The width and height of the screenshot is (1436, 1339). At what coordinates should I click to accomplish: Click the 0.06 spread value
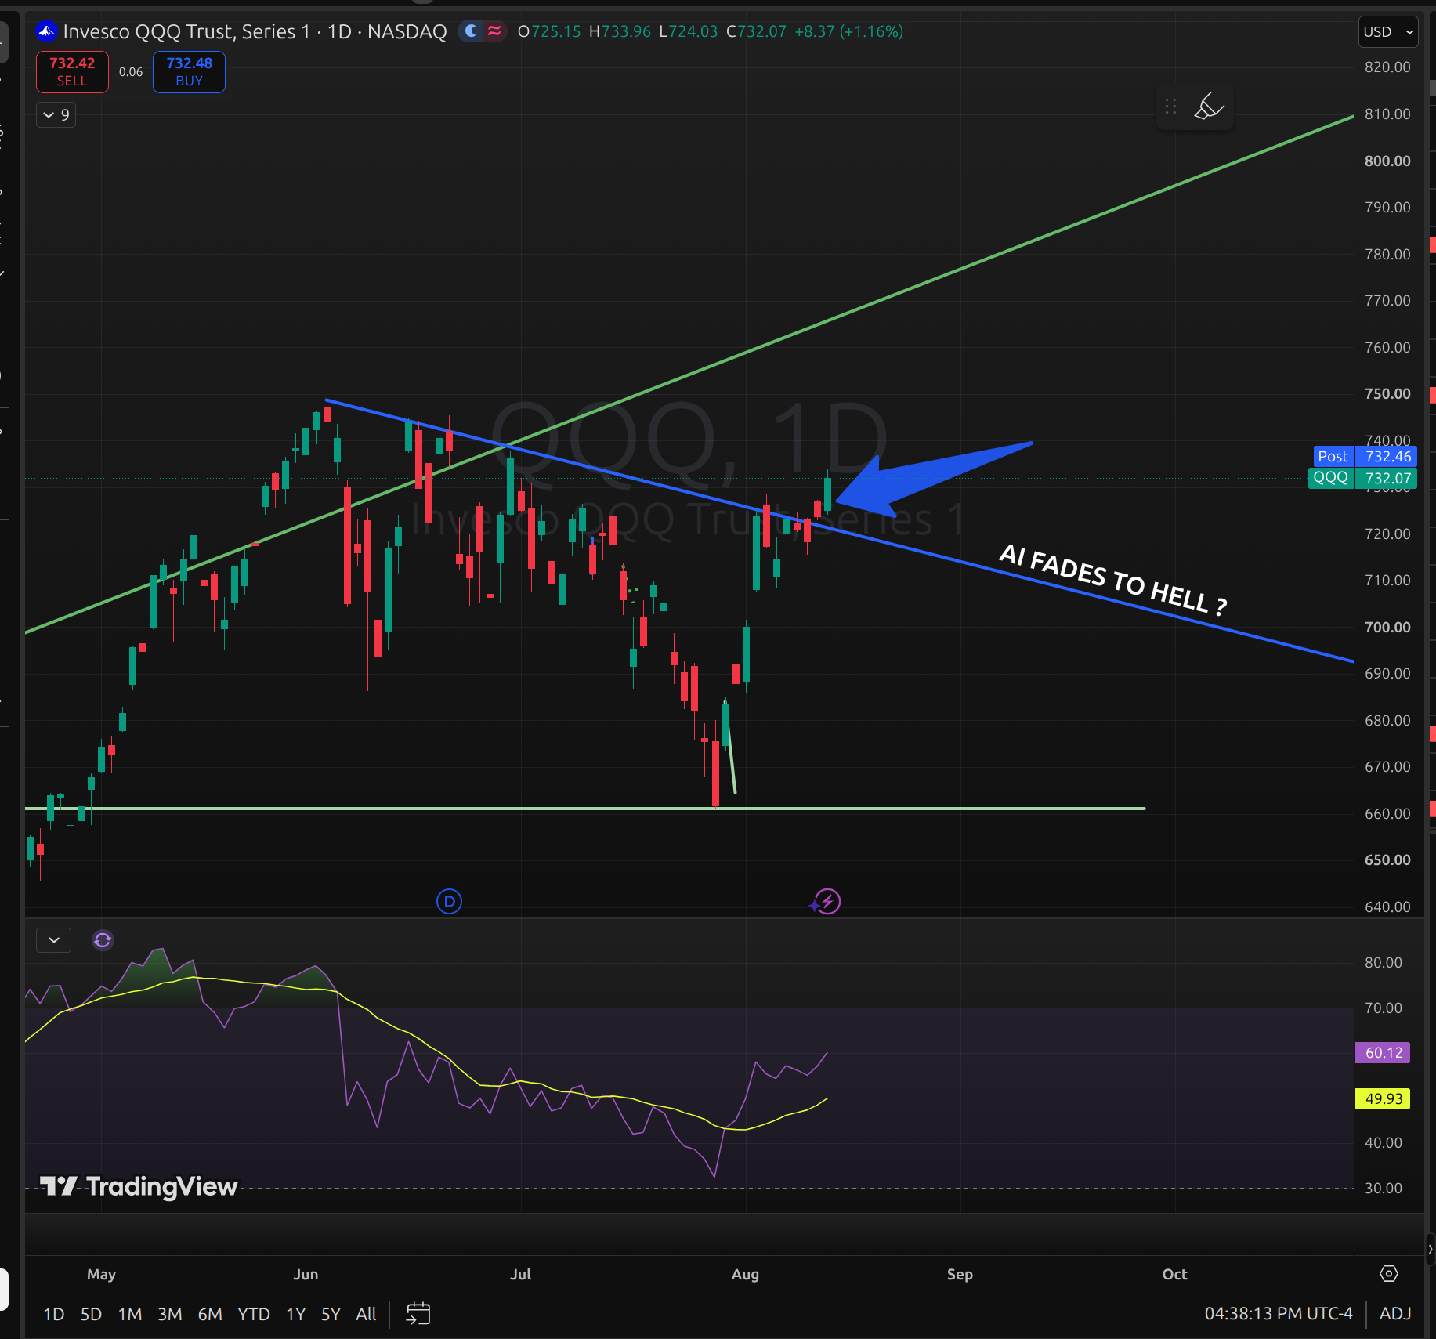pyautogui.click(x=131, y=72)
